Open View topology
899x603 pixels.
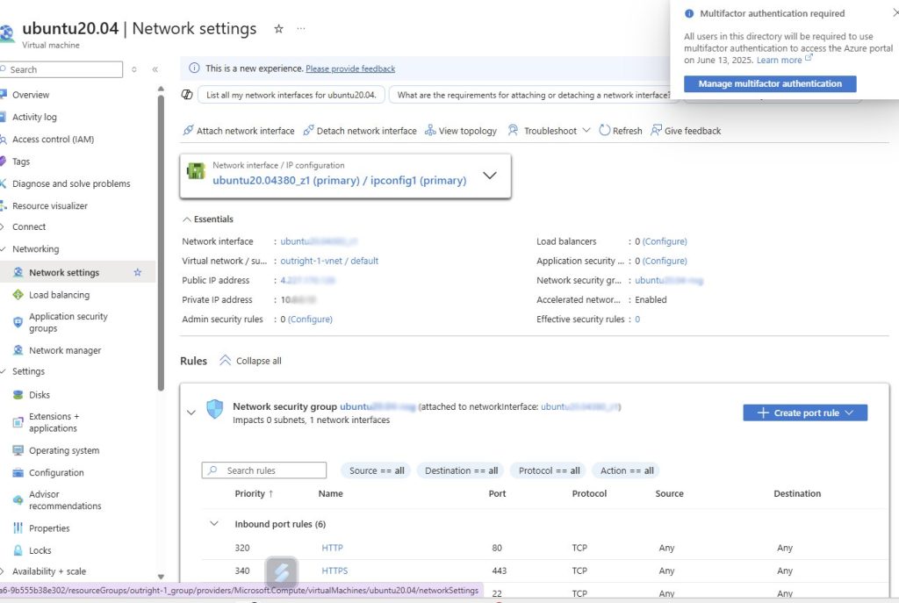461,131
